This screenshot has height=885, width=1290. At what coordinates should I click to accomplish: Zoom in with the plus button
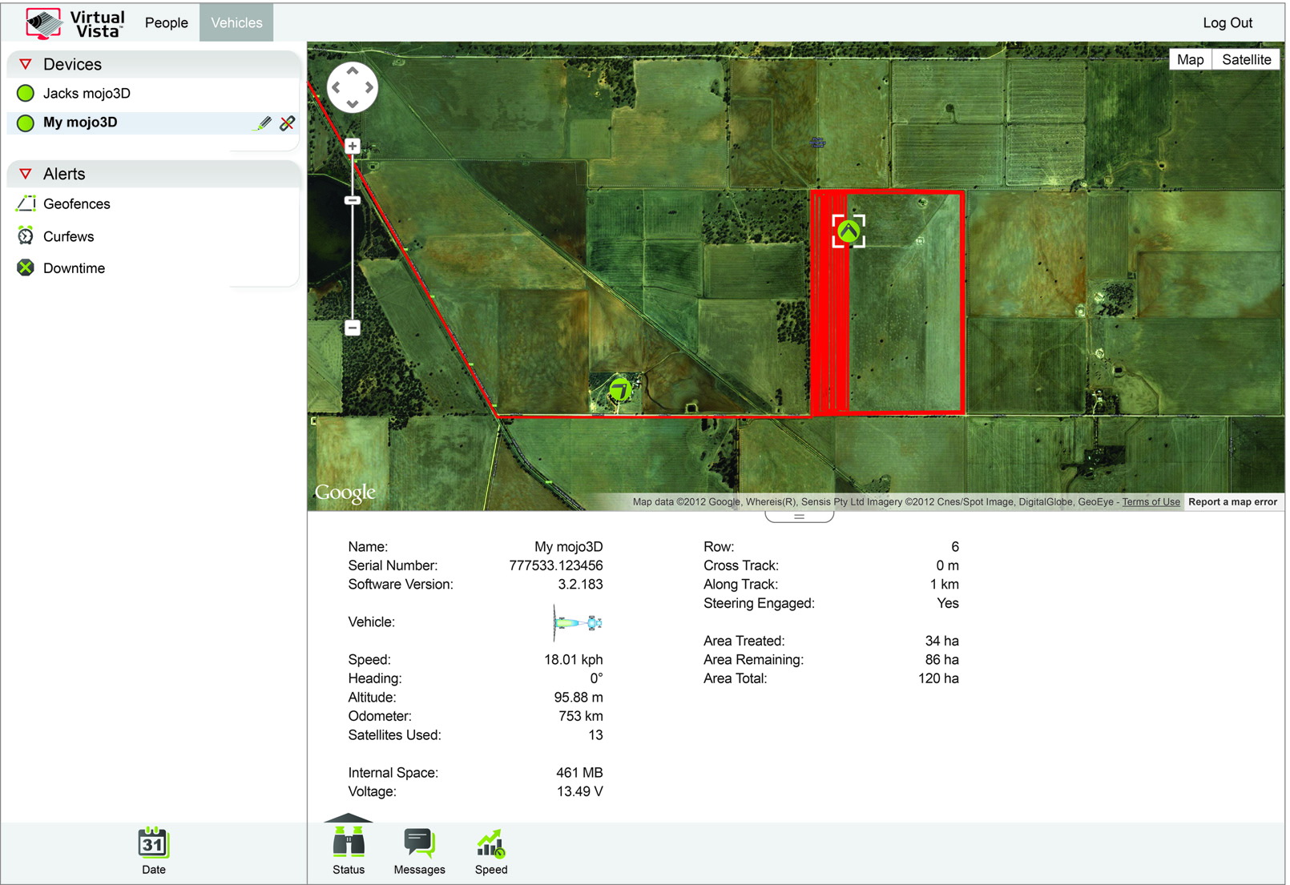(x=353, y=146)
